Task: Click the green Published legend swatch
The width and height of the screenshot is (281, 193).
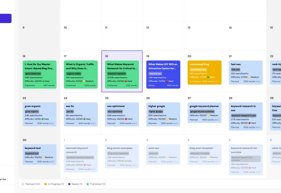Action: coord(88,184)
